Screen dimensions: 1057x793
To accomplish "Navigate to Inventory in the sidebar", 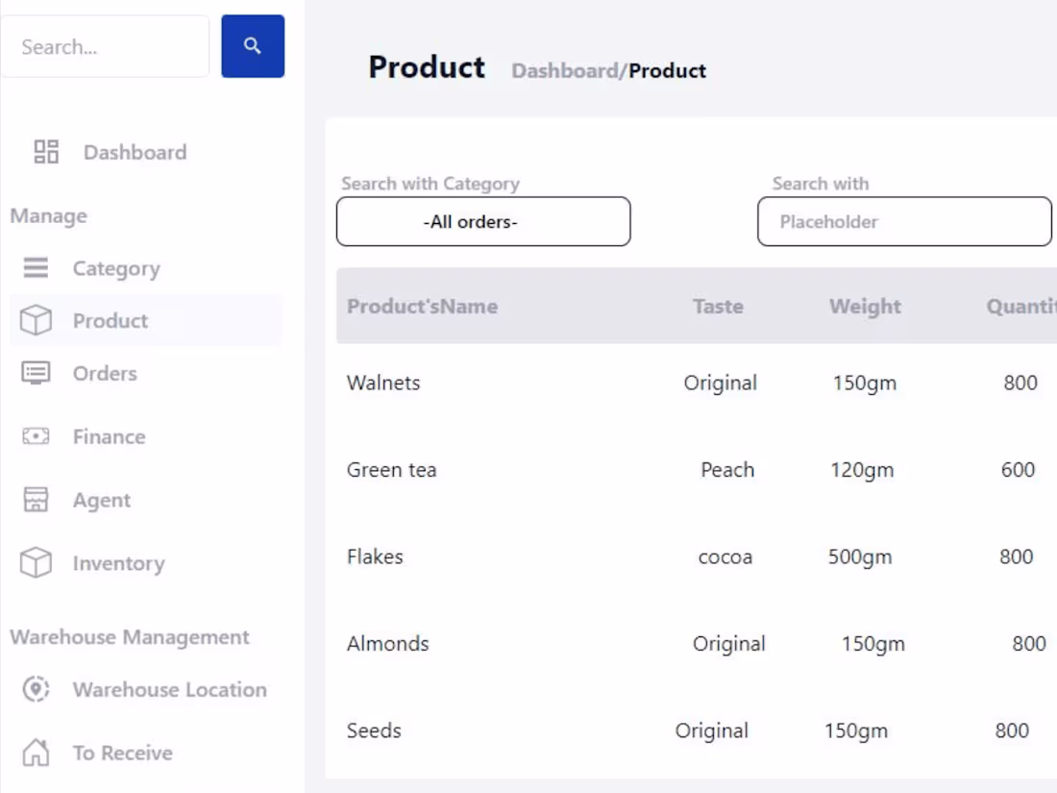I will [x=118, y=563].
